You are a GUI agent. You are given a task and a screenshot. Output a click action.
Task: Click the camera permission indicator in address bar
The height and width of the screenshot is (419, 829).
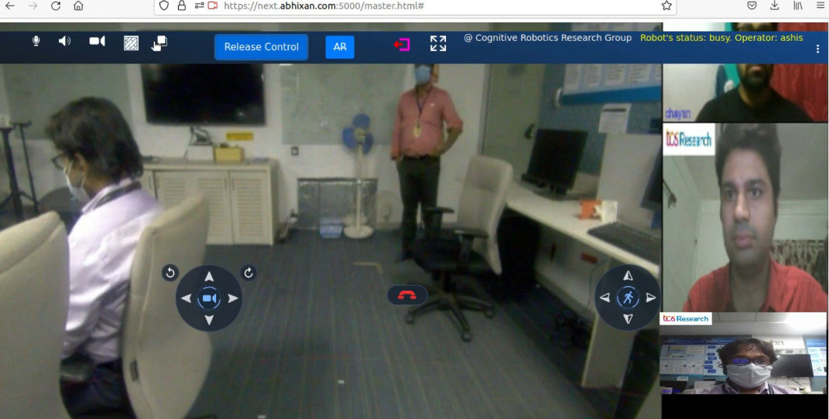coord(213,6)
